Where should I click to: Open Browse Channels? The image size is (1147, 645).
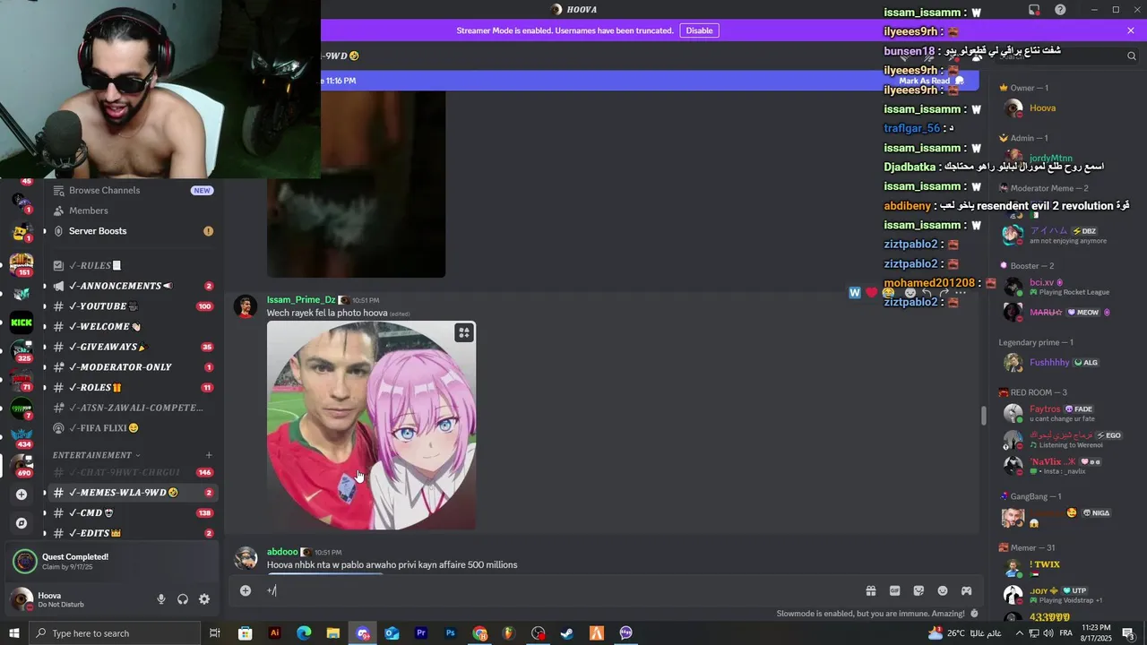tap(132, 190)
